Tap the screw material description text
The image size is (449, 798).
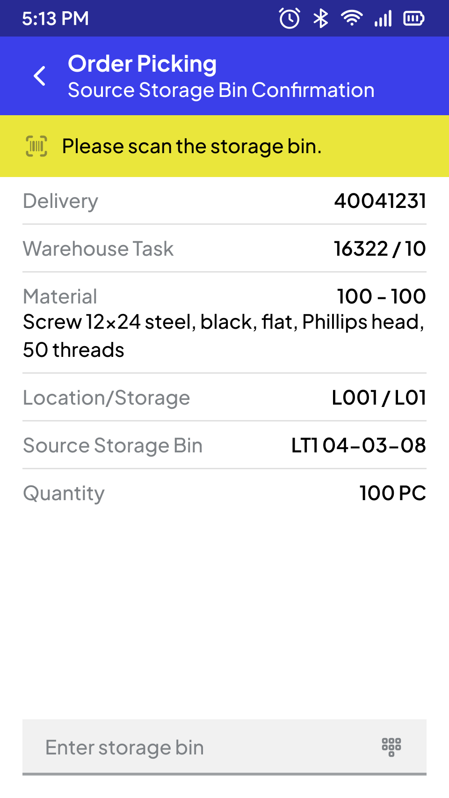click(223, 336)
